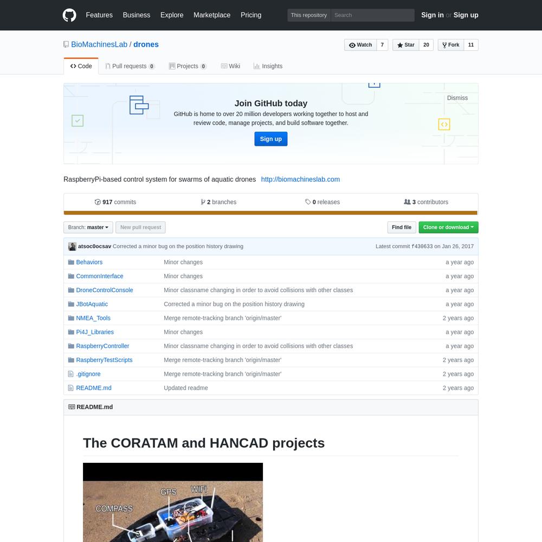
Task: Open the NMEA_Tools folder
Action: point(93,318)
